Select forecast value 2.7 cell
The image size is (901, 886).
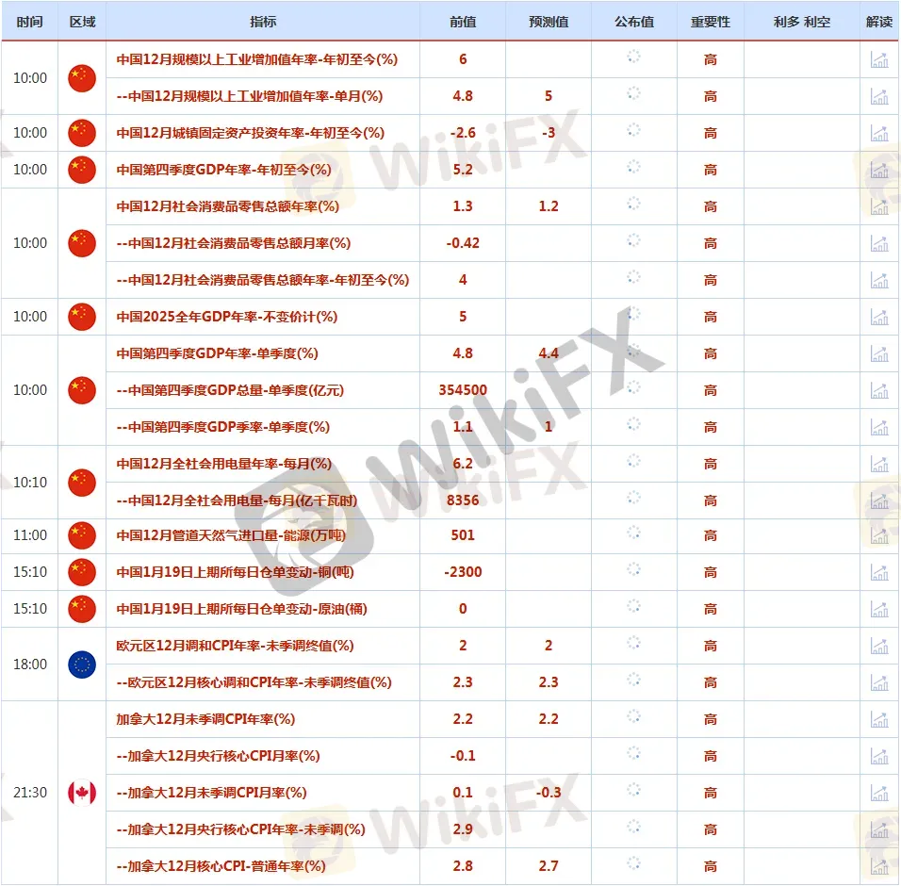(x=549, y=866)
